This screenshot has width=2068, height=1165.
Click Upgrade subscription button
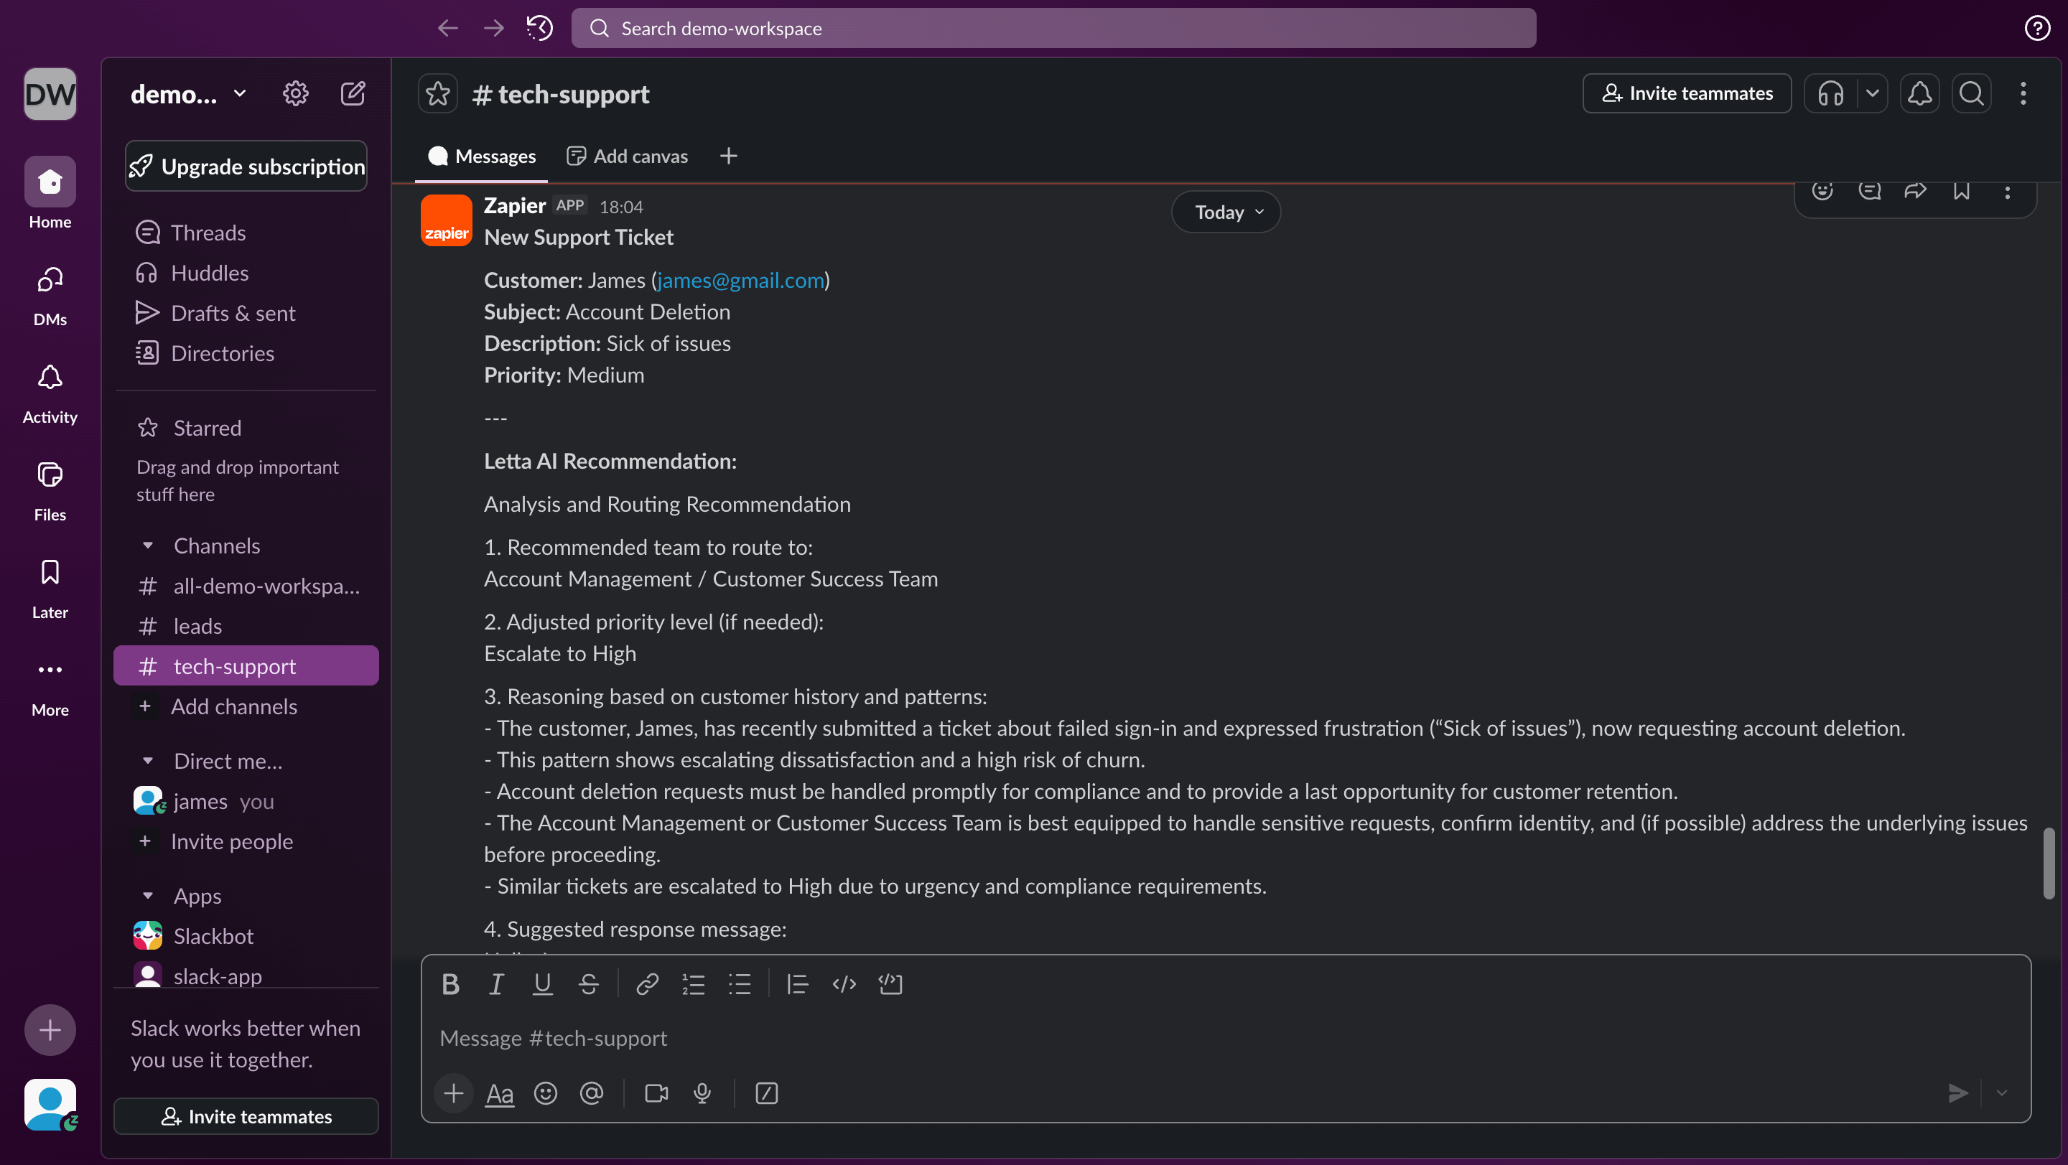click(246, 166)
